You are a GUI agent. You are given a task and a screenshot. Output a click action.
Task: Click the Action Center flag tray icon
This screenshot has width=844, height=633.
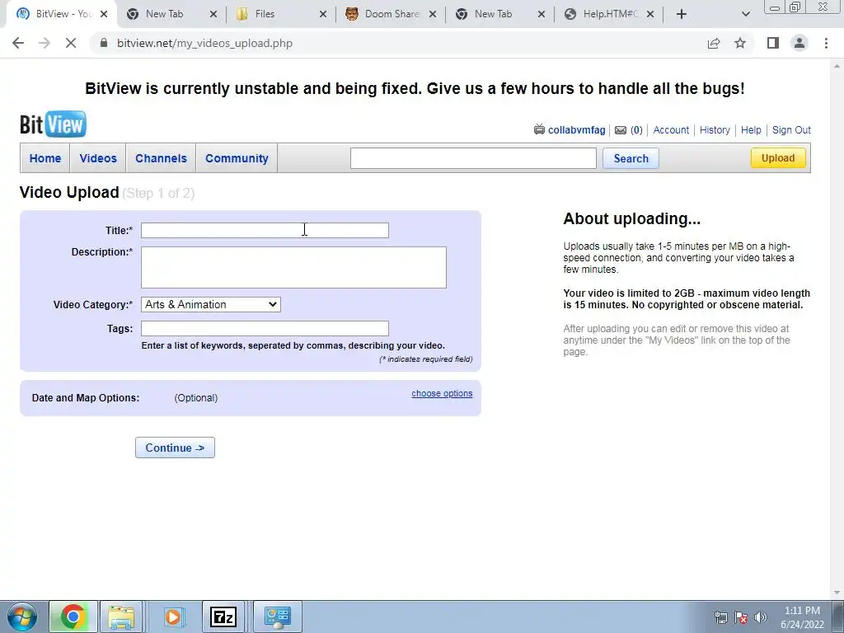[741, 617]
